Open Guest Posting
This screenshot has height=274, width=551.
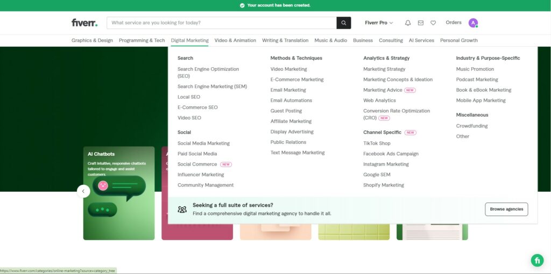286,111
